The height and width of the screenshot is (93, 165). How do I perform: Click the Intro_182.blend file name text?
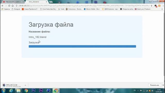pyautogui.click(x=37, y=37)
